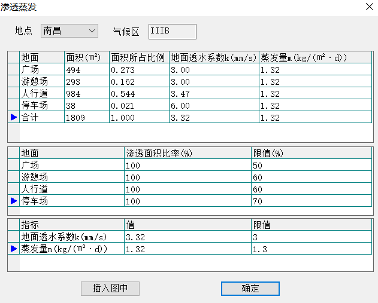Select 人行道 permeability coefficient cell 3.47
Screen dimensions: 378x303
pyautogui.click(x=214, y=94)
